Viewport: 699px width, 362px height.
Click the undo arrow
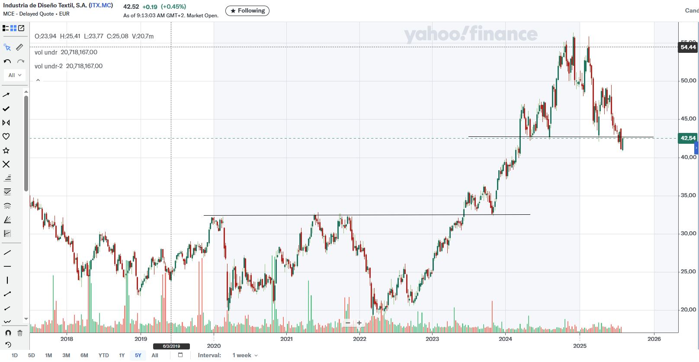click(7, 61)
